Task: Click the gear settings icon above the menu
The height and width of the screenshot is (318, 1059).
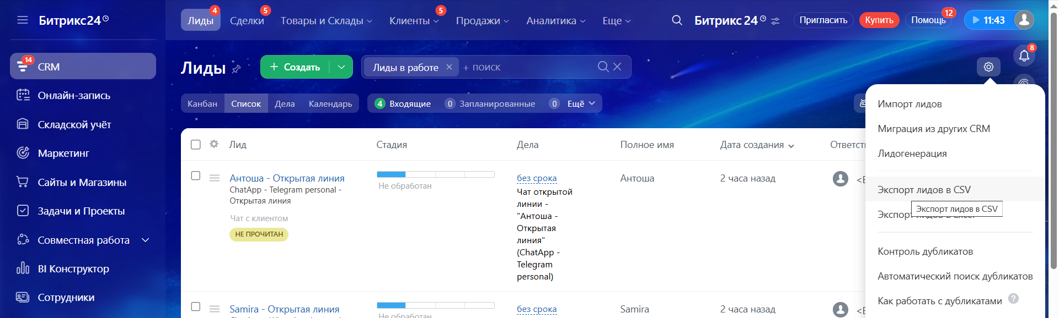Action: click(988, 67)
